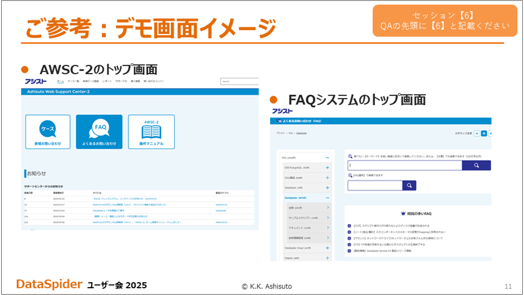Click the アシスト logo above FAQ system

[x=282, y=111]
